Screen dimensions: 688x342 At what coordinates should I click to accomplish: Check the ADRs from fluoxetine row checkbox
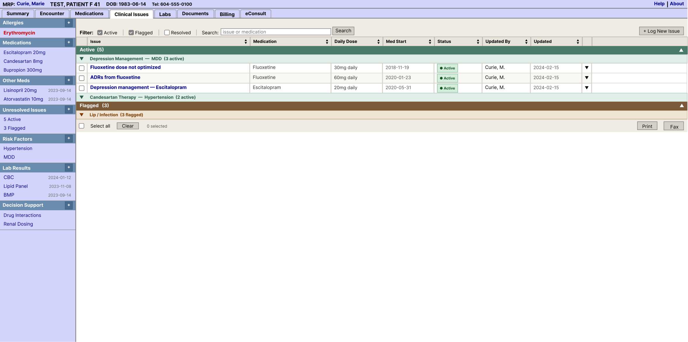(82, 78)
